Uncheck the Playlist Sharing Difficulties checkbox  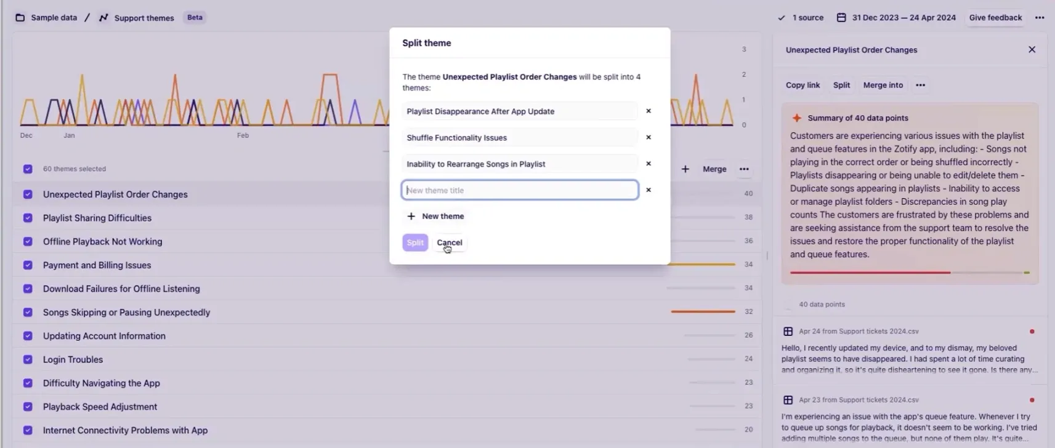click(x=28, y=218)
